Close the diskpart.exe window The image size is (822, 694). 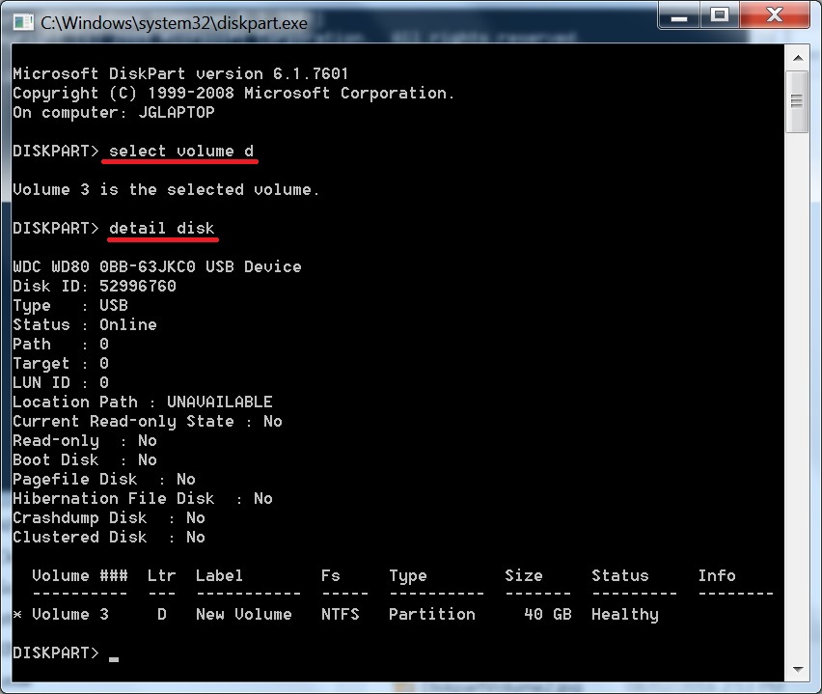point(775,15)
